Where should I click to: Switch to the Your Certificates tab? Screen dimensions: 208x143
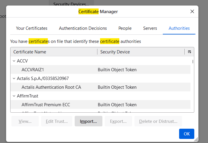[32, 28]
